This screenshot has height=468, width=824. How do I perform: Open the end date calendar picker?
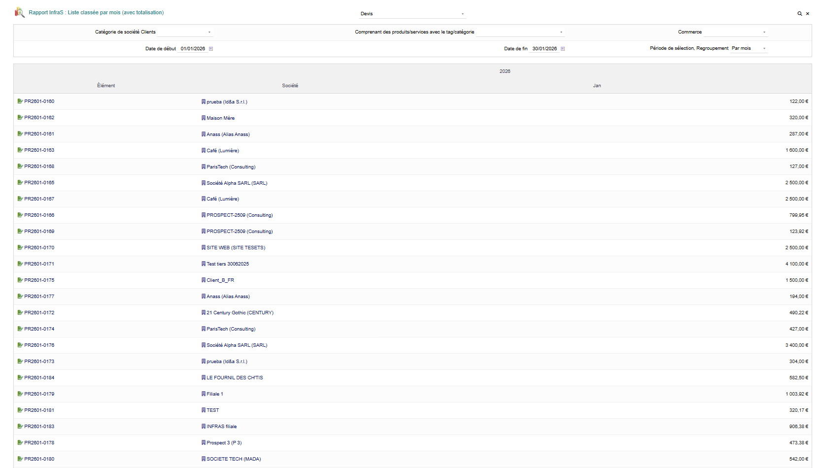[x=563, y=49]
